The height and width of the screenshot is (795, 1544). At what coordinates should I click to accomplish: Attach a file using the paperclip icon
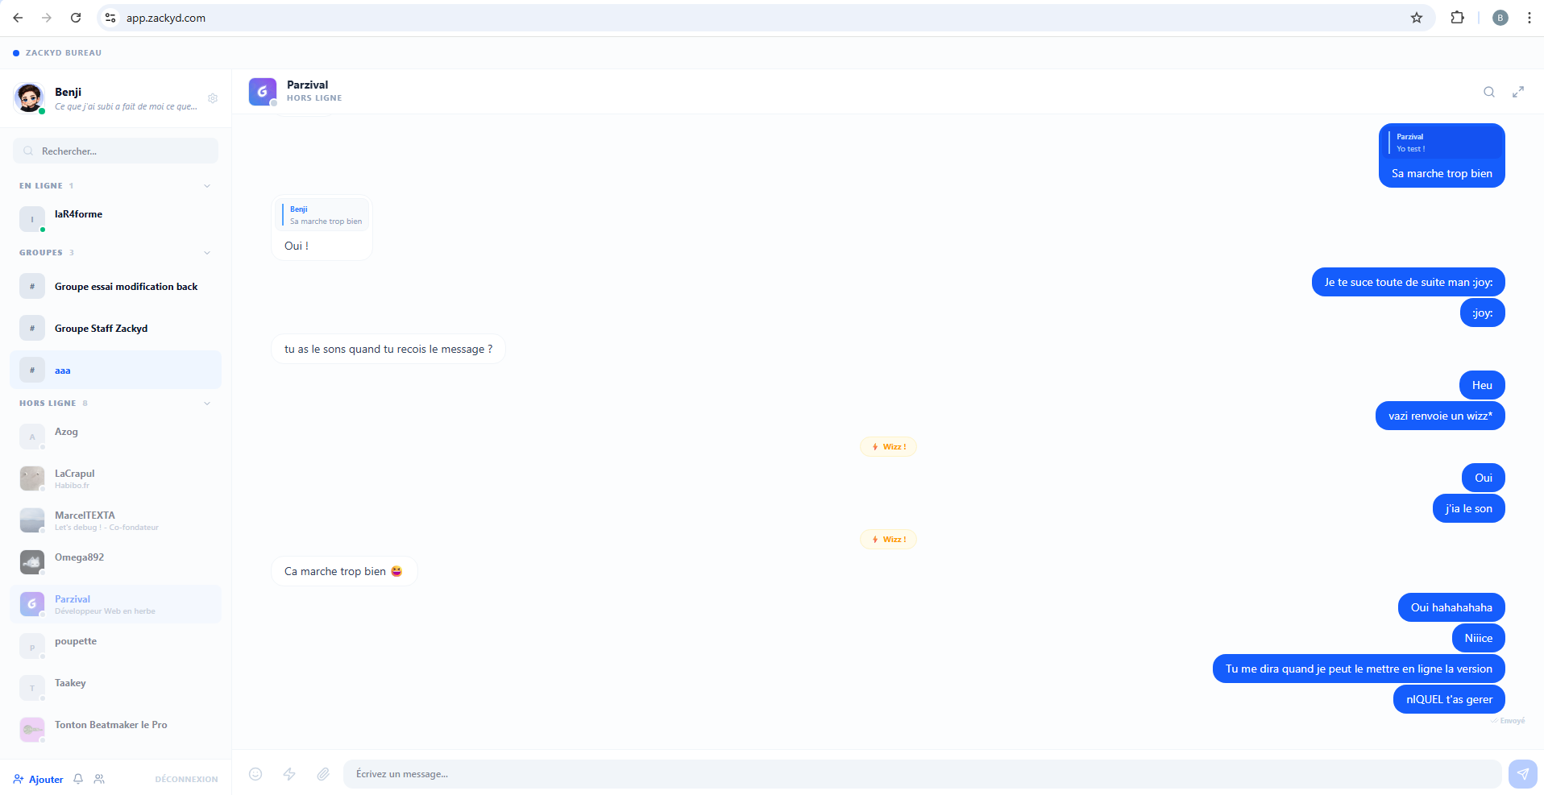point(323,774)
